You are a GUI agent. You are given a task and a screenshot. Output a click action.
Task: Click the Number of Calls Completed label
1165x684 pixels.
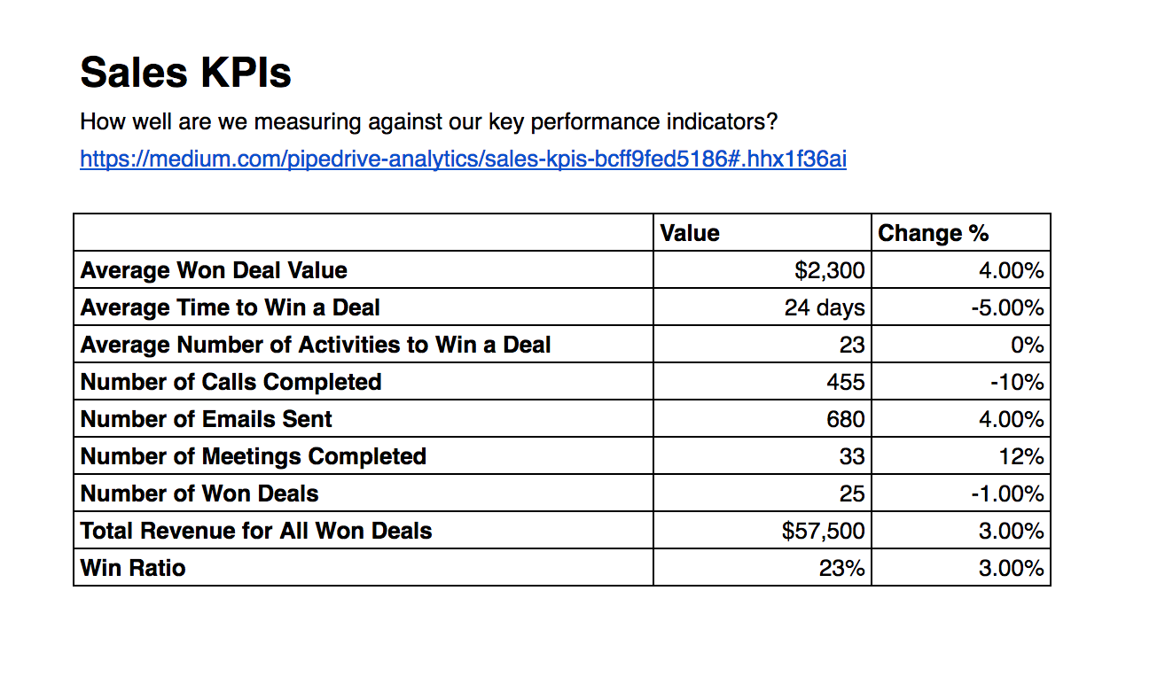point(231,382)
